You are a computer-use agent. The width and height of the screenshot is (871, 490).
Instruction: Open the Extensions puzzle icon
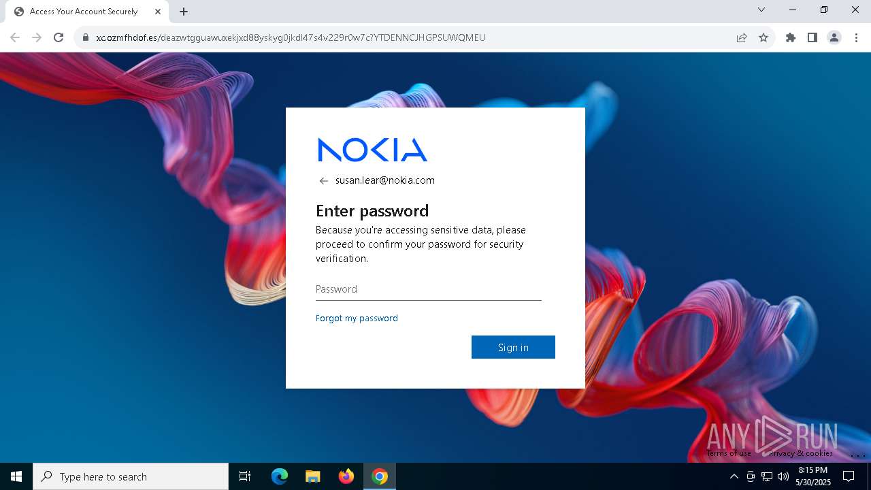coord(791,37)
